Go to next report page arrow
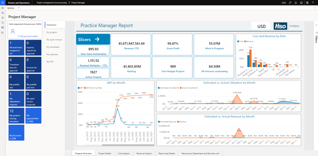Screen dimensions: 318x156 click(70, 153)
